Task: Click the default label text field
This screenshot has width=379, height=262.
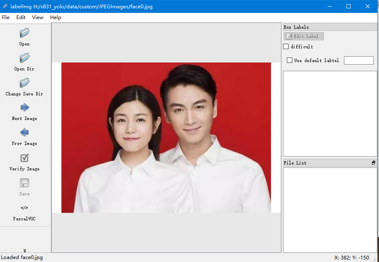Action: tap(358, 60)
